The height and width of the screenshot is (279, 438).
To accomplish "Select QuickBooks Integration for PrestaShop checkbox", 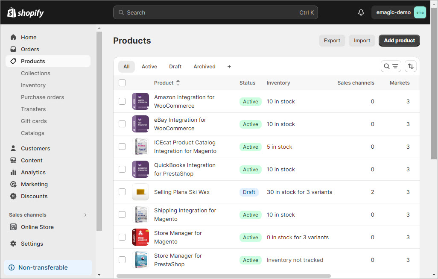I will pos(122,169).
